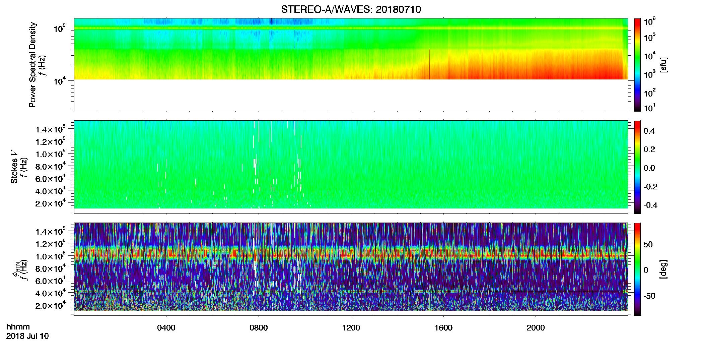Viewport: 702px width, 362px height.
Task: Click the Stokes V colorbar
Action: point(637,167)
